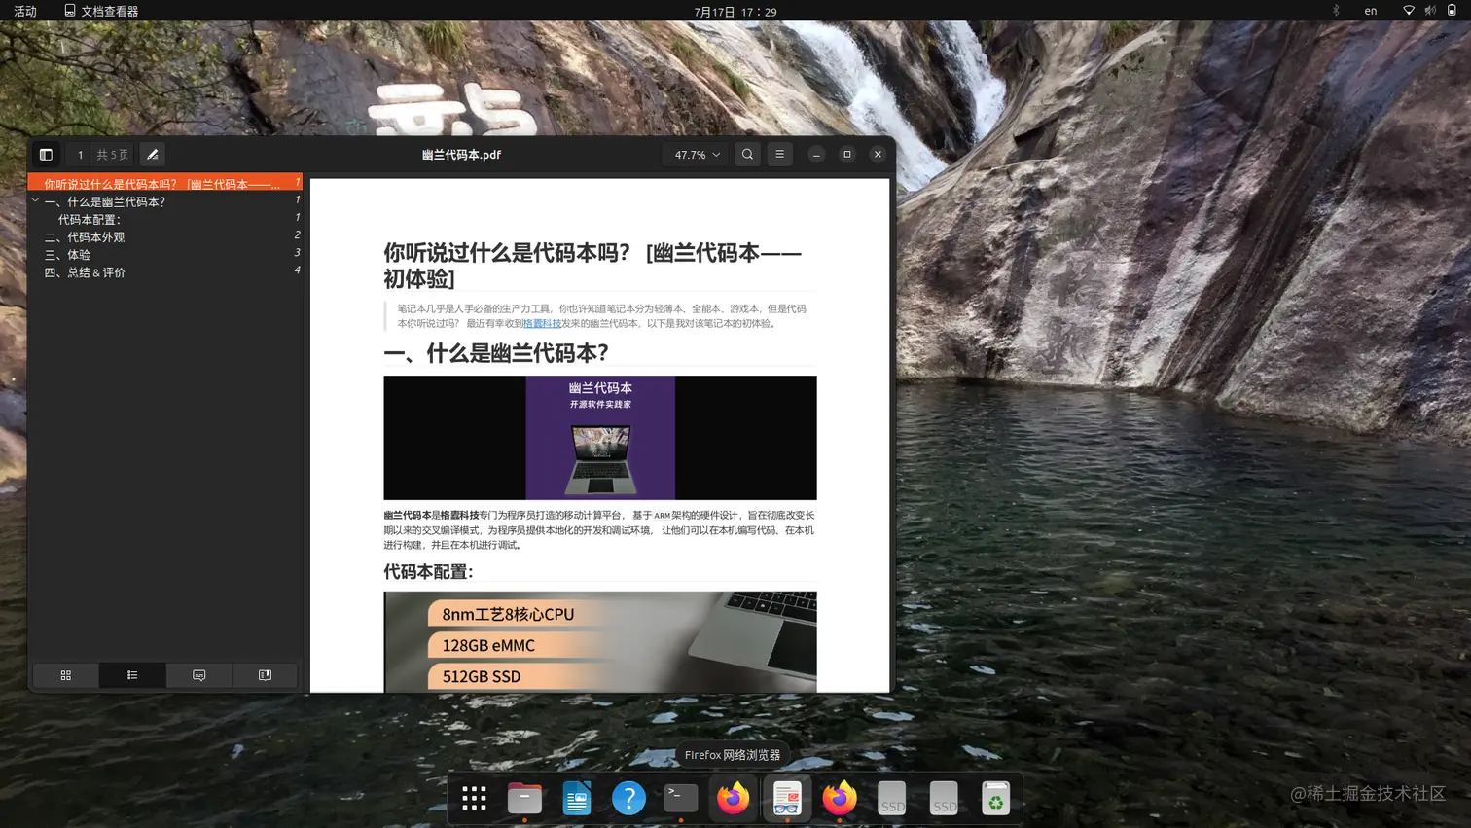The width and height of the screenshot is (1471, 828).
Task: Open the annotation pencil tool
Action: (152, 154)
